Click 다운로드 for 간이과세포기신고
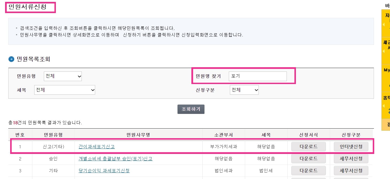This screenshot has width=390, height=179. [x=308, y=146]
